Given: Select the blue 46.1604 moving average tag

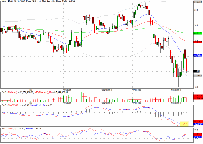Looking at the screenshot, I should (198, 55).
